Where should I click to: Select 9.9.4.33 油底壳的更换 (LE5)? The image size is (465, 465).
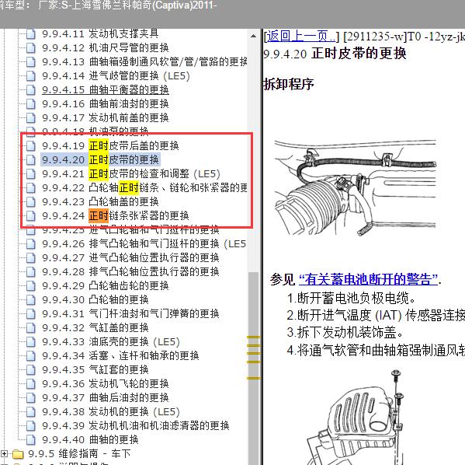(111, 341)
